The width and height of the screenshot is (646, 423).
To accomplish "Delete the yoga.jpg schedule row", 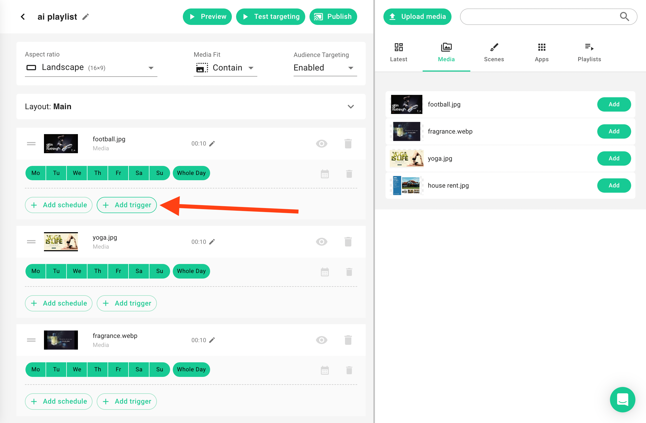I will coord(349,272).
